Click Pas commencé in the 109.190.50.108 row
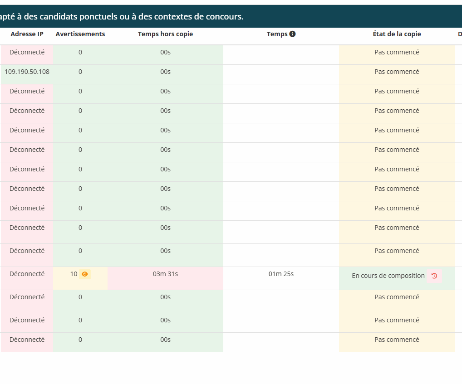Image resolution: width=462 pixels, height=384 pixels. [x=397, y=72]
